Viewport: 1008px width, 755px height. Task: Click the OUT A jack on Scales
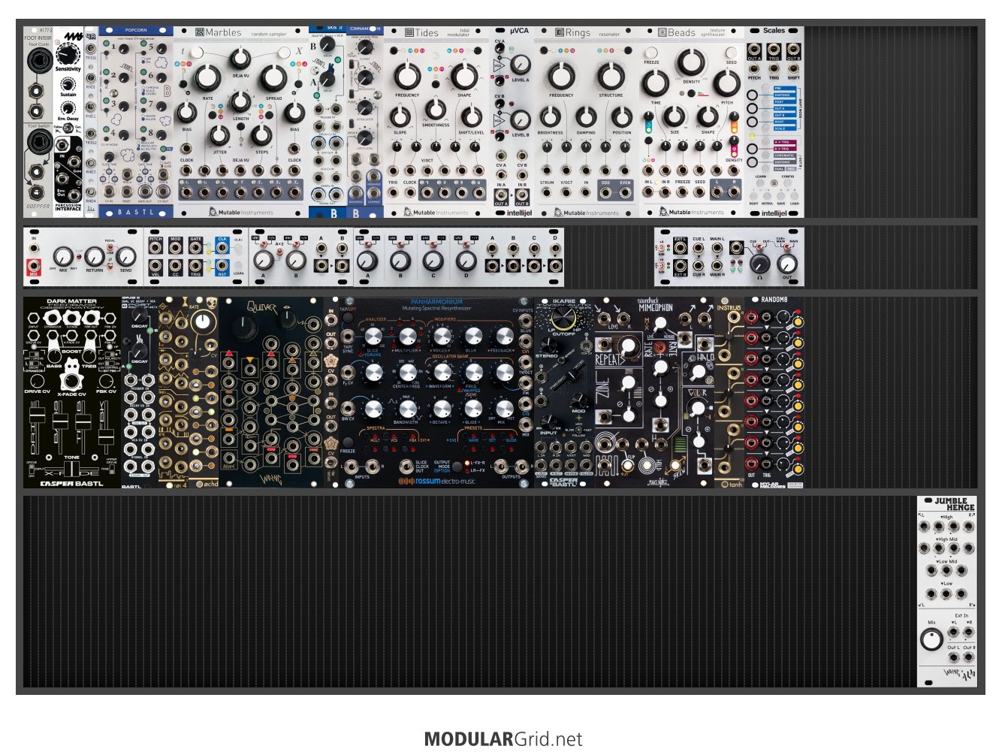pyautogui.click(x=754, y=50)
